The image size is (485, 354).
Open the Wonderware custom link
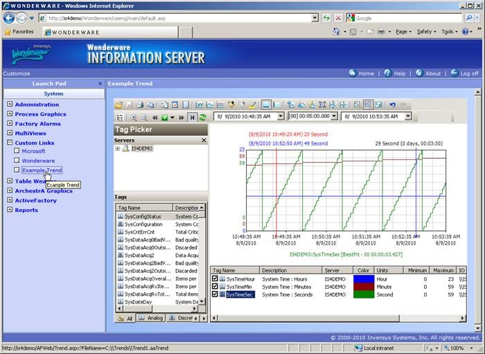coord(38,161)
